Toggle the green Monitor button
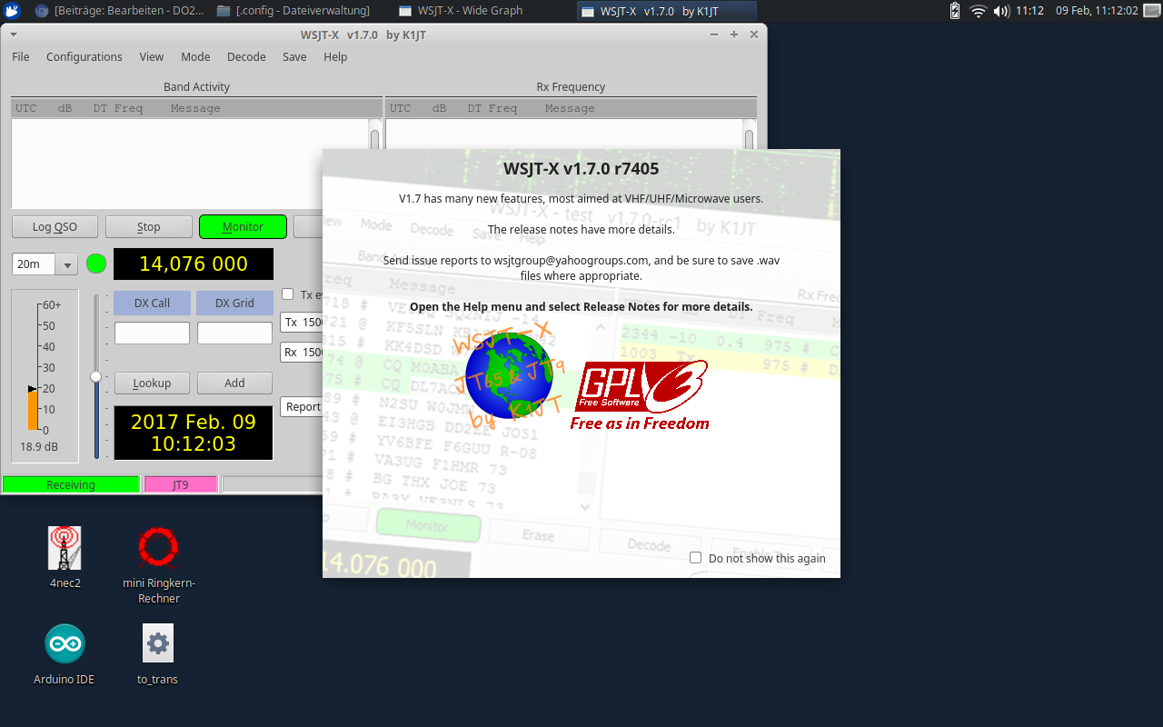 243,227
